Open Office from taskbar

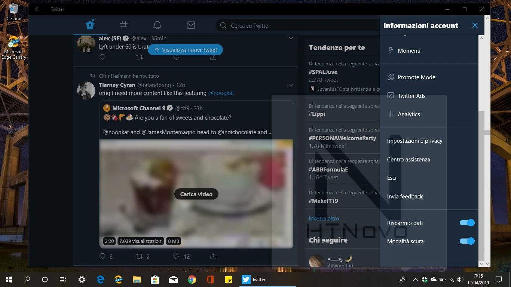210,279
